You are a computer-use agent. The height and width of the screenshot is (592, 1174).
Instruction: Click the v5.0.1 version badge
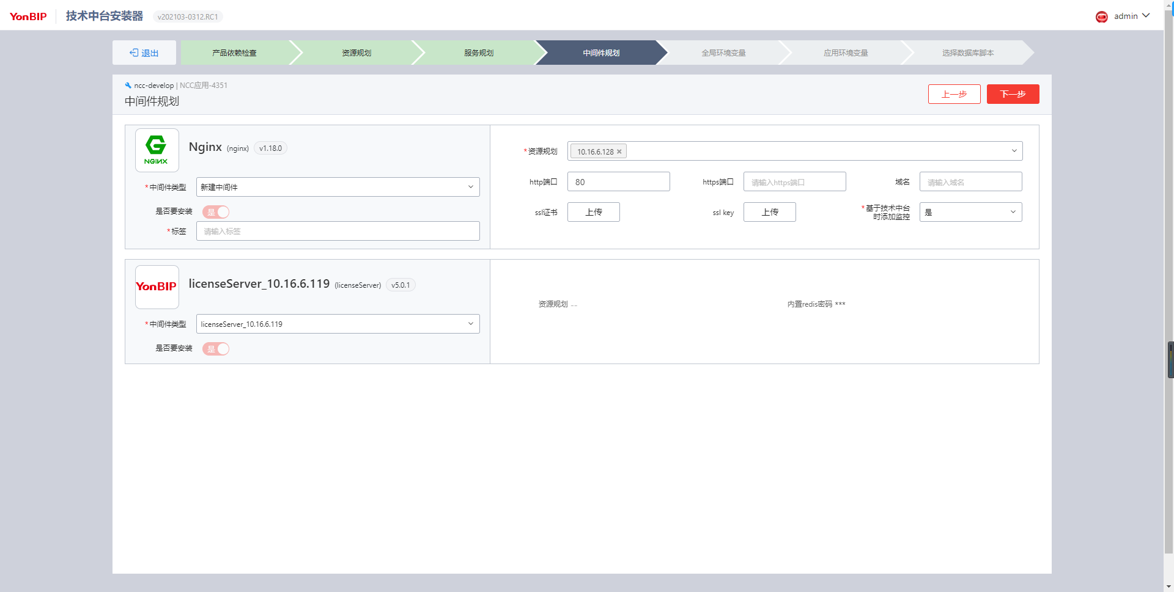pyautogui.click(x=401, y=285)
